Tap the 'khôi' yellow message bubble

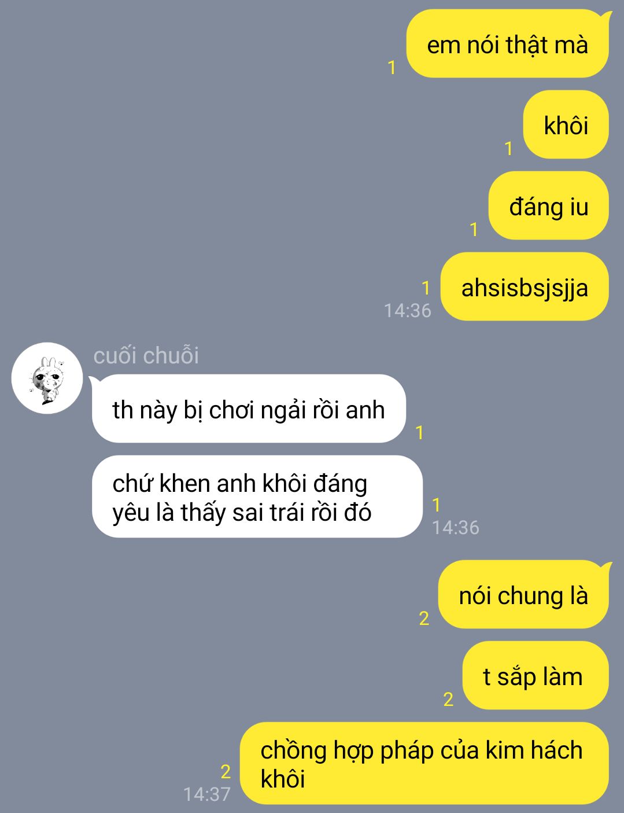[x=566, y=124]
